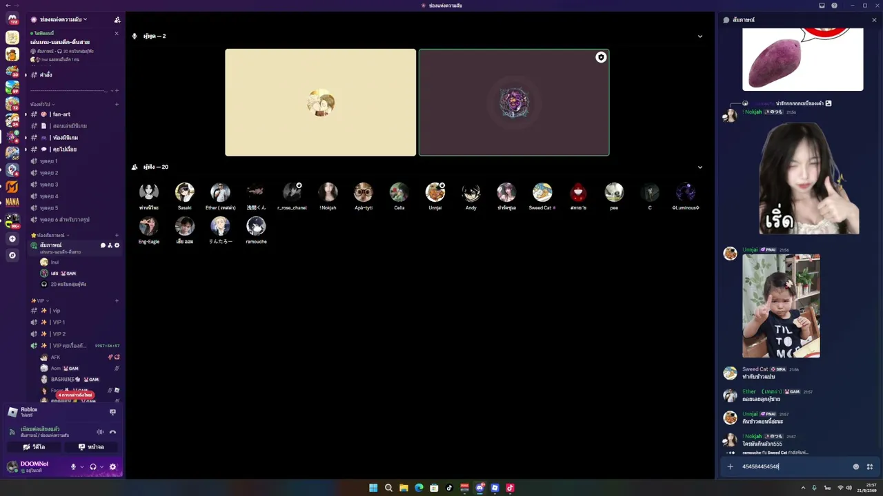Turn on camera with the วิดีโอ button
The height and width of the screenshot is (496, 883).
tap(34, 447)
